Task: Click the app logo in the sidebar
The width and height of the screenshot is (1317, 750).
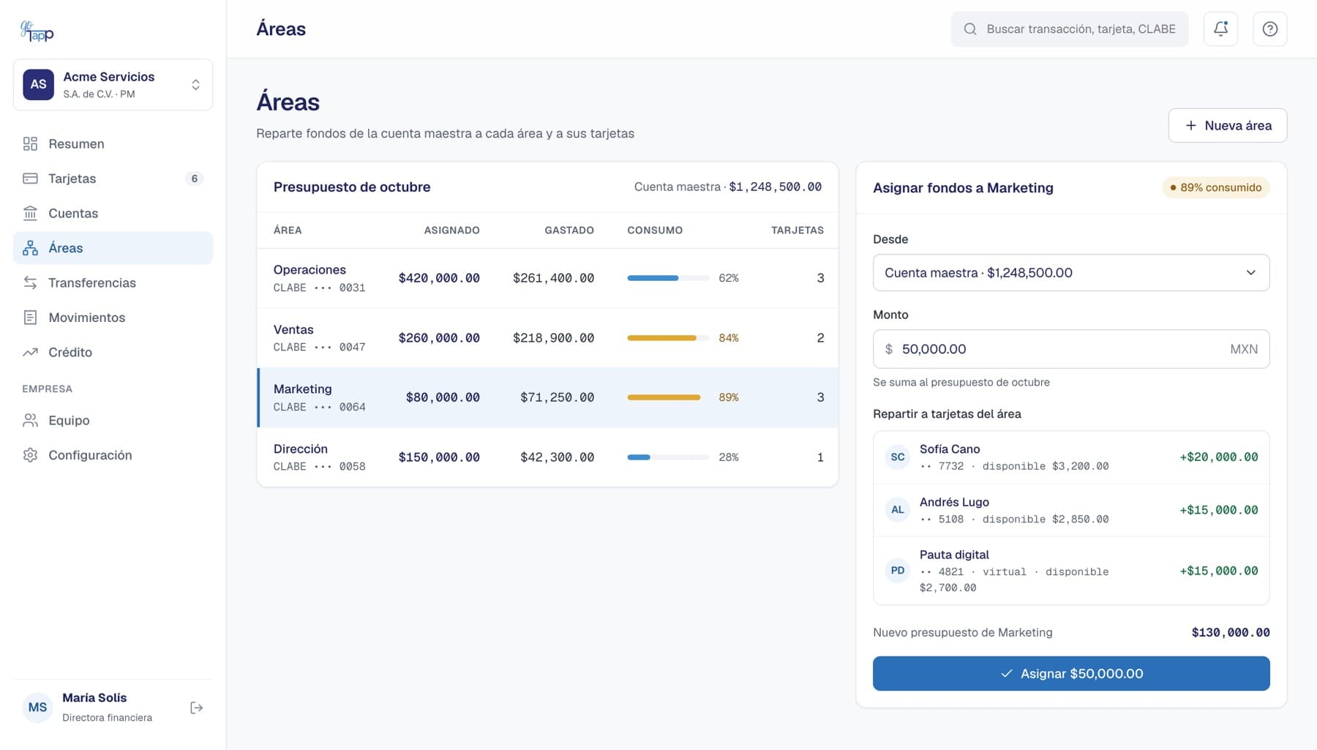Action: pos(37,31)
